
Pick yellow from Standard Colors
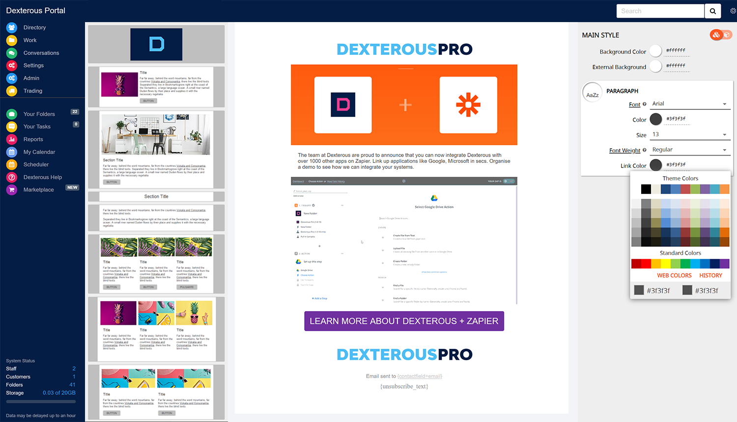coord(666,264)
